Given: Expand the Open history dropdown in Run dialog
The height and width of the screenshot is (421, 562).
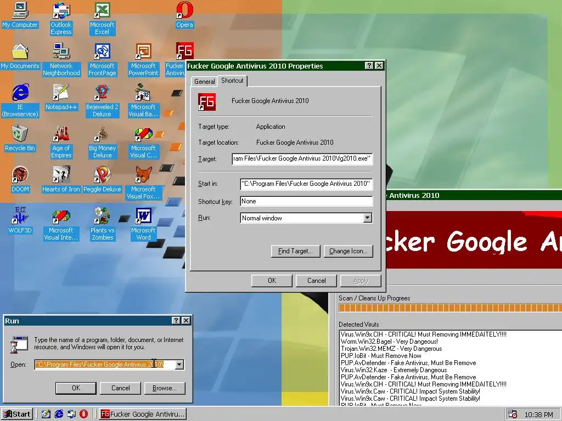Looking at the screenshot, I should [x=179, y=365].
